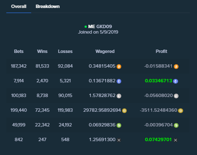The height and width of the screenshot is (155, 197).
Task: Select the 0.13671882 wagered value
Action: (102, 81)
